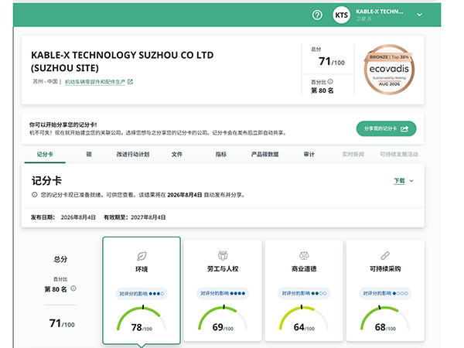Screen dimensions: 464x348
Task: Click the 68/100 procurement score gauge
Action: click(385, 319)
